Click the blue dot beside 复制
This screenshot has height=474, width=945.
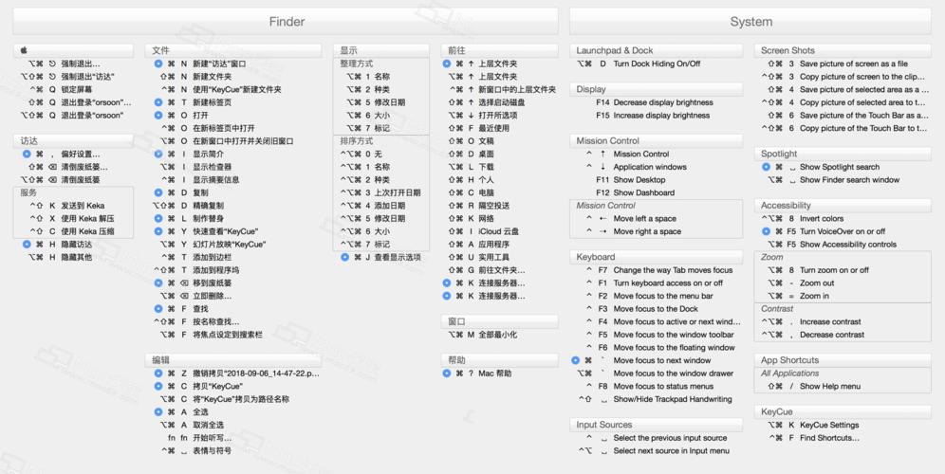(157, 192)
